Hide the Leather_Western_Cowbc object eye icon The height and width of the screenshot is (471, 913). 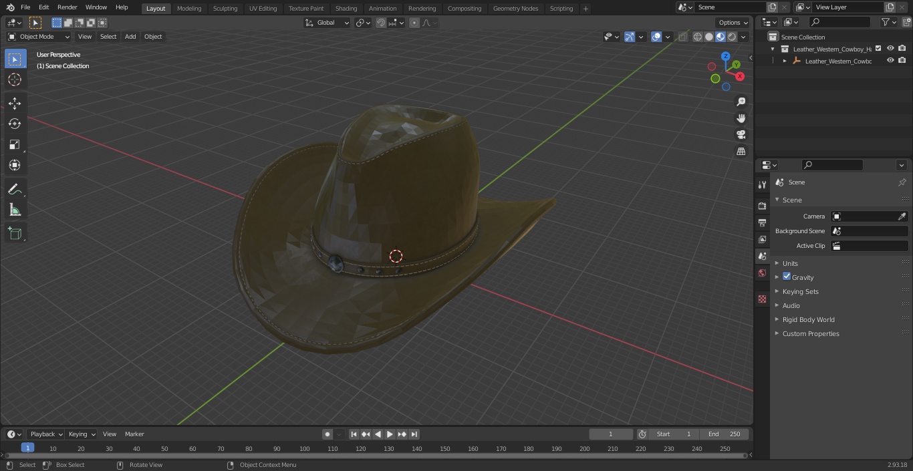tap(890, 60)
